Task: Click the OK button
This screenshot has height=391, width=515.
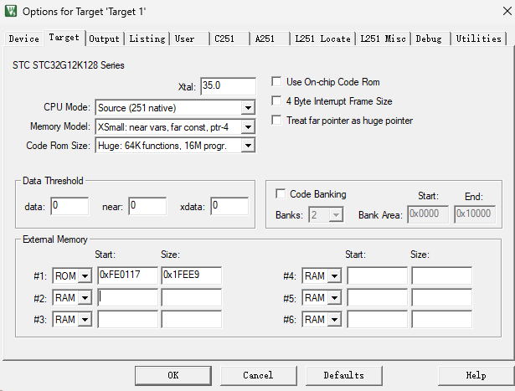Action: 173,375
